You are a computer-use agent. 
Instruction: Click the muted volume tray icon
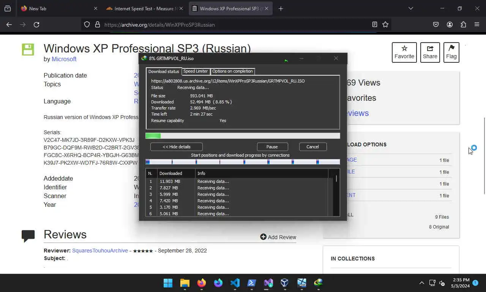click(442, 283)
